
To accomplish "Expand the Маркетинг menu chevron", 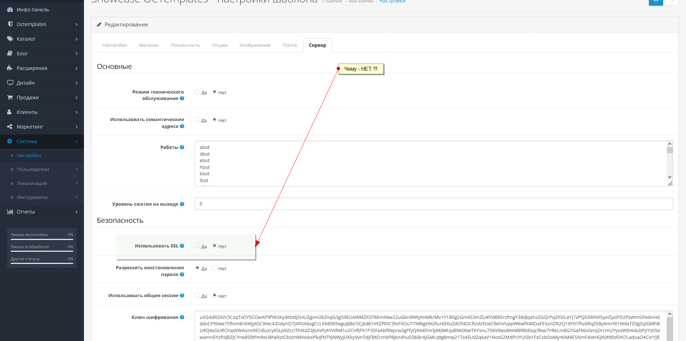I will (76, 127).
